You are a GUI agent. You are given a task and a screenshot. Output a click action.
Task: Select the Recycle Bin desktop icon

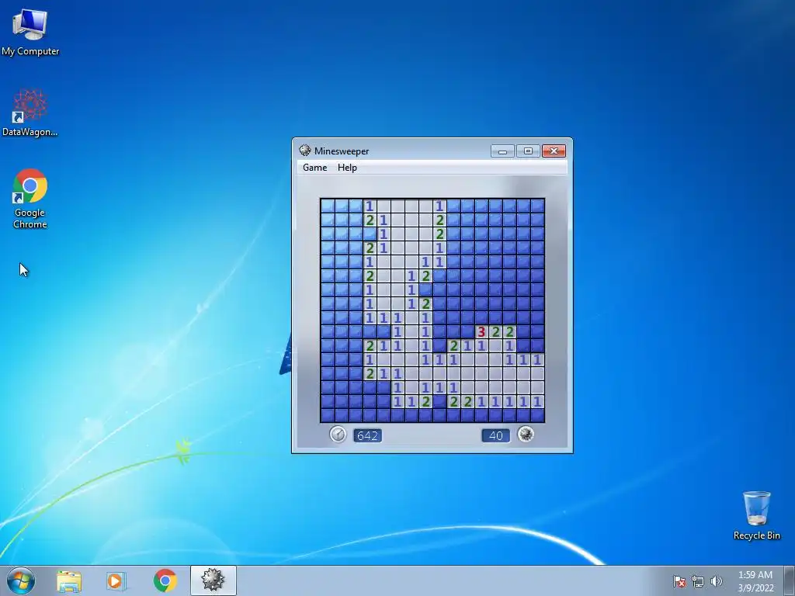point(756,515)
